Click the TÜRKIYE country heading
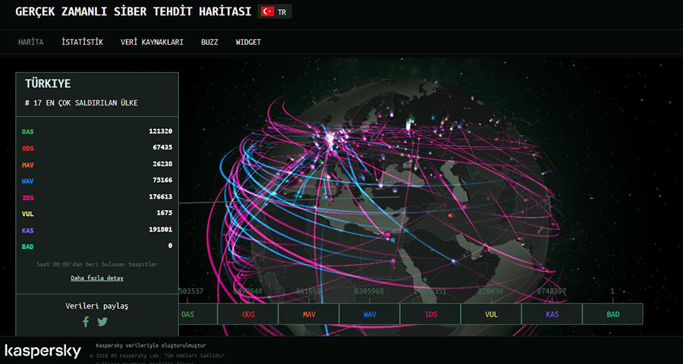This screenshot has height=364, width=683. point(48,83)
